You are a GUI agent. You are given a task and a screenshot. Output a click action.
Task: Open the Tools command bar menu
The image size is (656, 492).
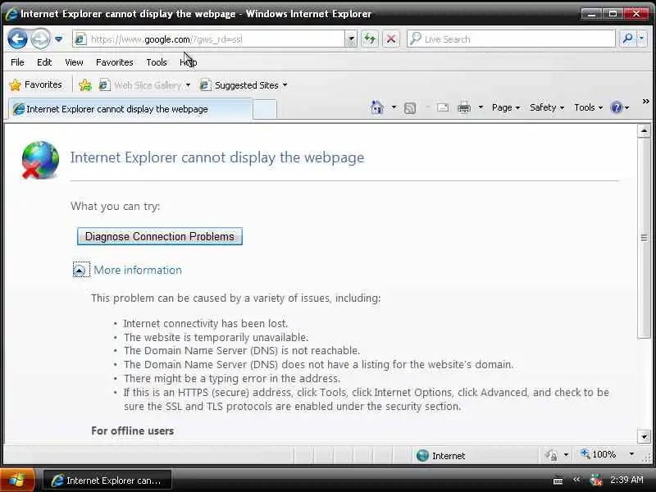pyautogui.click(x=588, y=107)
